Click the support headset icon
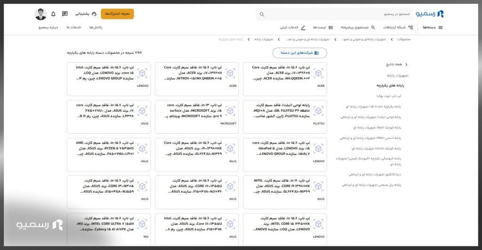The image size is (482, 250). (94, 14)
